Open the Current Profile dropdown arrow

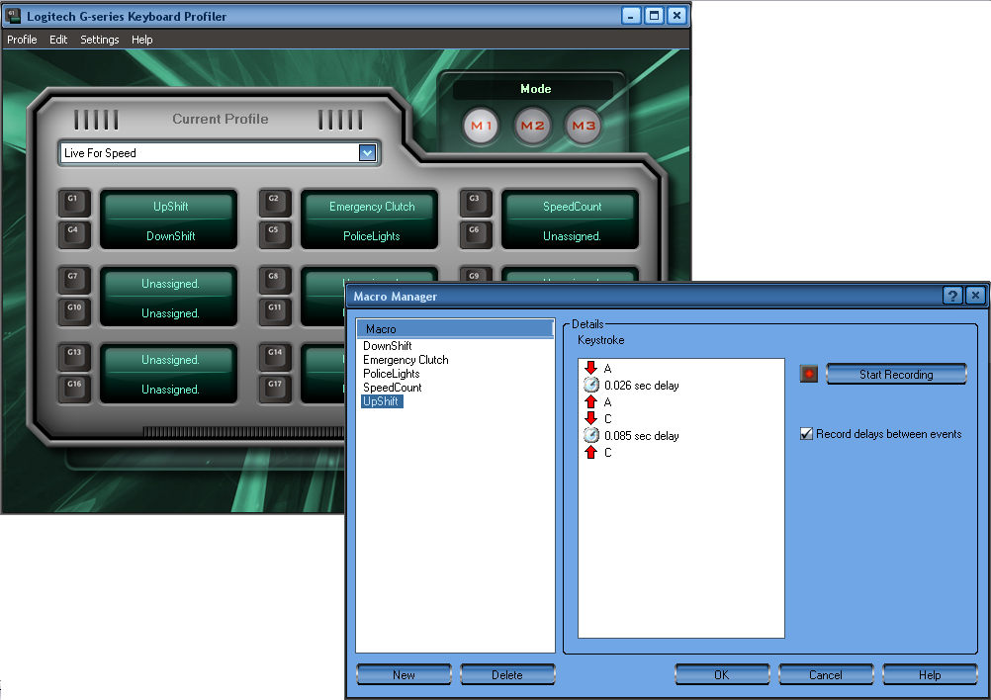click(x=367, y=153)
